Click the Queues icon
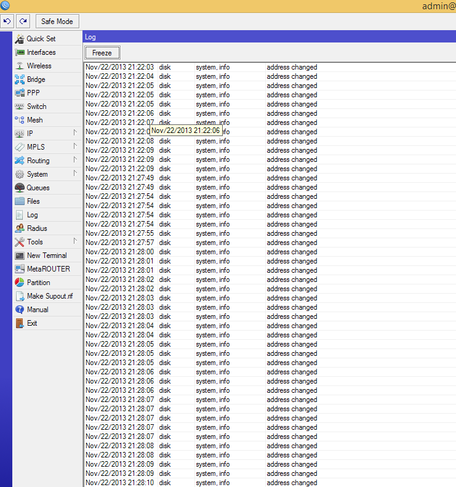This screenshot has width=456, height=487. pyautogui.click(x=20, y=188)
